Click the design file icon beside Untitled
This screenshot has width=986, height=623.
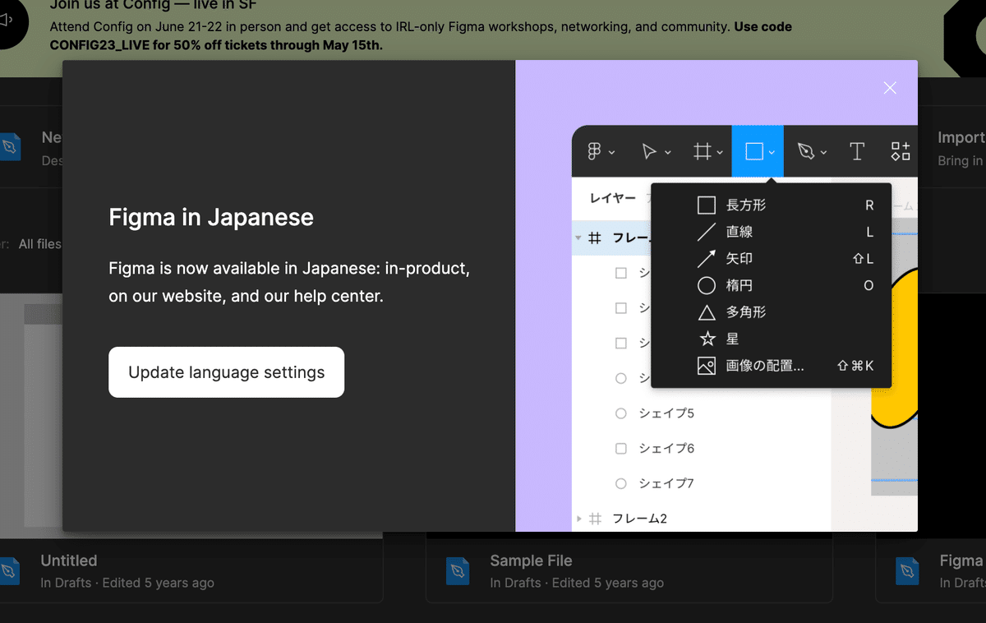tap(10, 571)
